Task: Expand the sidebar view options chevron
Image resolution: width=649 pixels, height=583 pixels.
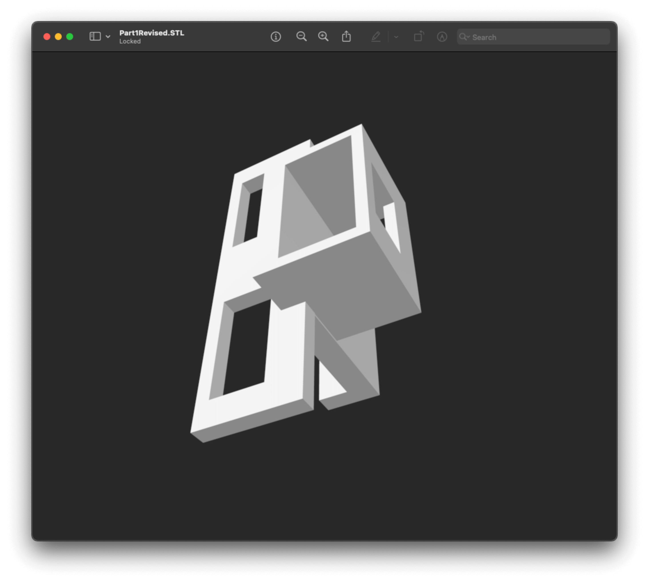Action: [108, 37]
